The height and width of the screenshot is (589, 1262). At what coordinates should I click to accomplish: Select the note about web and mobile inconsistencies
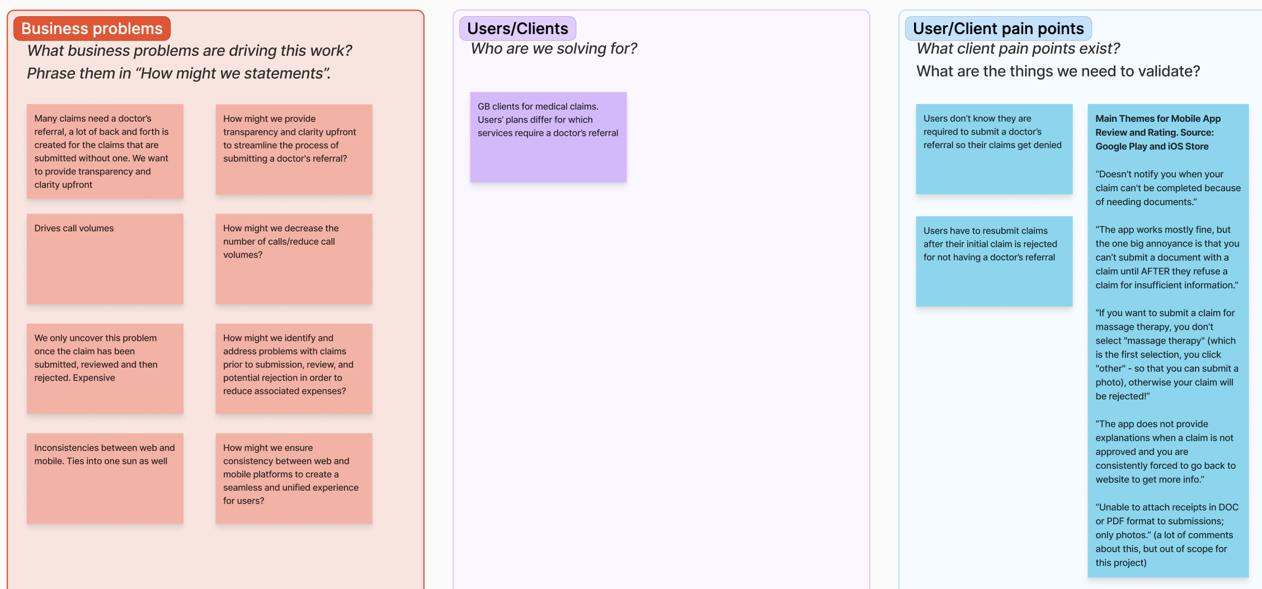105,478
